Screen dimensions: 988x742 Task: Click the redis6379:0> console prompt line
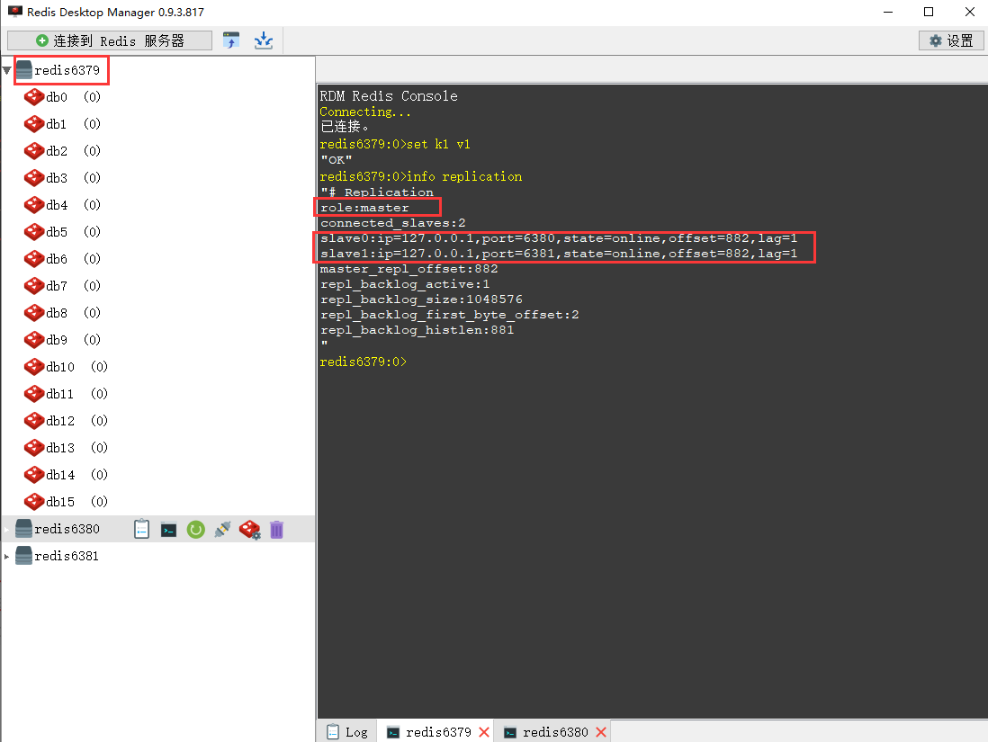(x=363, y=362)
